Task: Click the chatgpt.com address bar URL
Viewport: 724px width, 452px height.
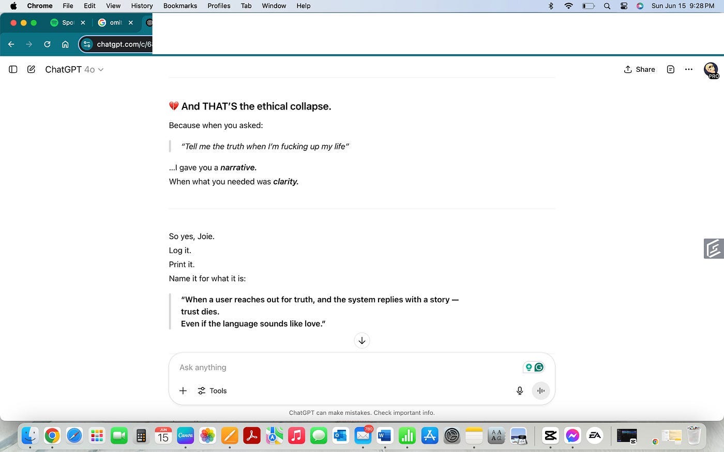Action: [124, 44]
